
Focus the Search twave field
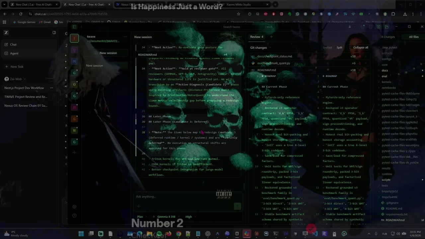pyautogui.click(x=247, y=27)
